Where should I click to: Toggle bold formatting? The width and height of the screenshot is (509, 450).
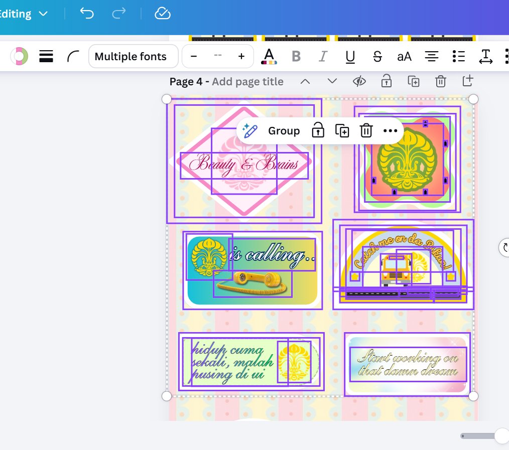296,57
